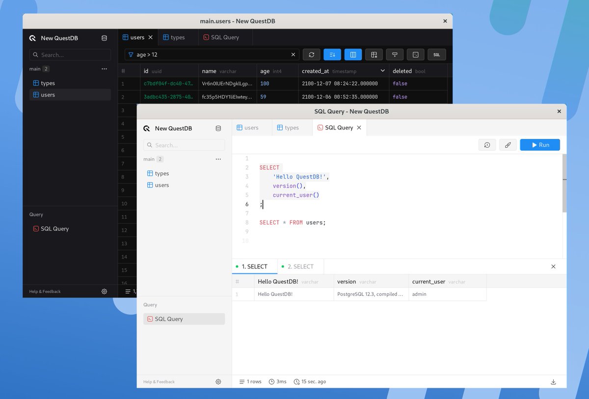Close the SQL Query tab in front window
589x399 pixels.
(359, 128)
